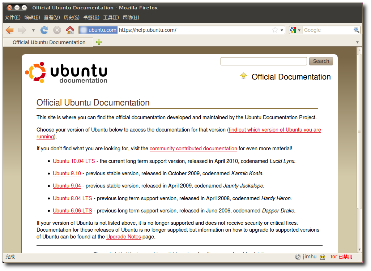Open the Ubuntu 10.04 LTS link
Screen dimensions: 371x271
[x=74, y=161]
